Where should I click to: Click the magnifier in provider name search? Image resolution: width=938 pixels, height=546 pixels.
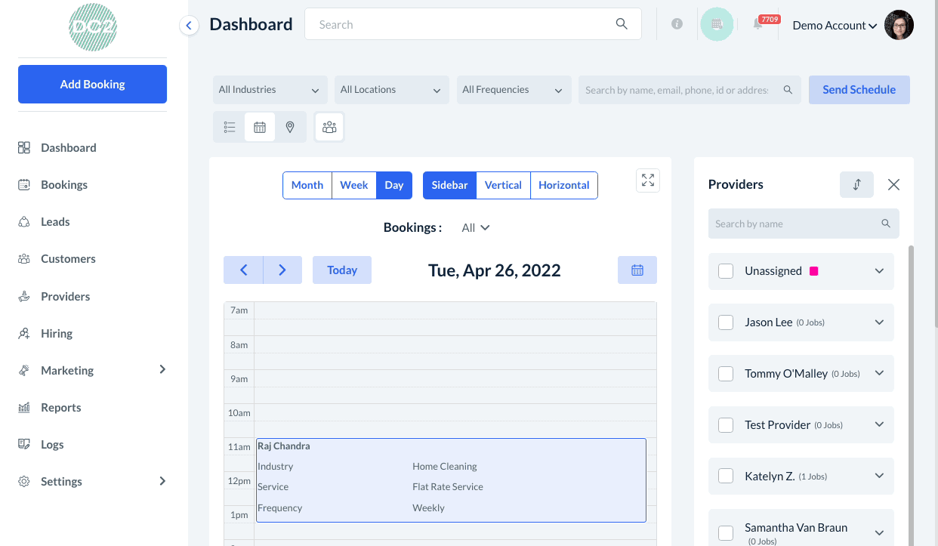tap(886, 224)
